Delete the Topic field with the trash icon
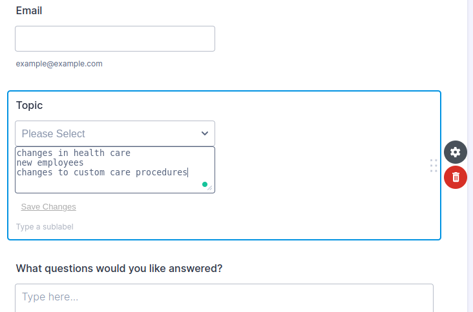 pyautogui.click(x=456, y=177)
